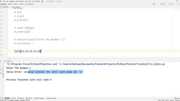Click the '# name="Sathya"' comment line

(24, 28)
